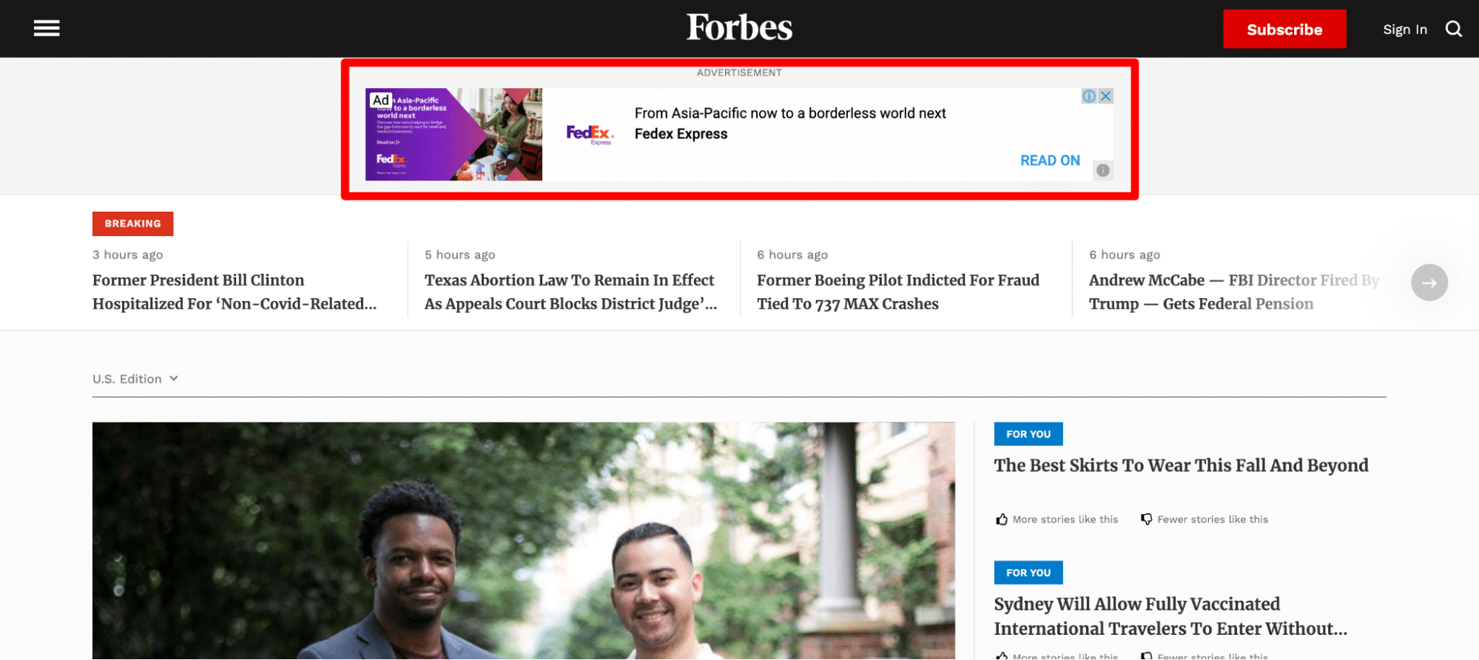The width and height of the screenshot is (1479, 660).
Task: Click the Forbes logo
Action: (739, 28)
